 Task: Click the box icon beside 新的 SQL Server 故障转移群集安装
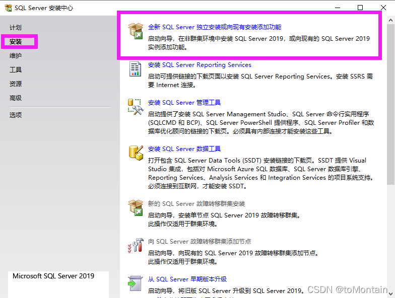click(136, 207)
